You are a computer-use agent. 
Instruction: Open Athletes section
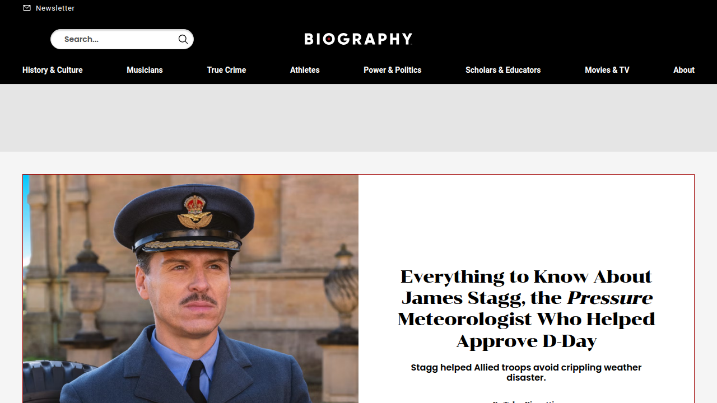[305, 70]
